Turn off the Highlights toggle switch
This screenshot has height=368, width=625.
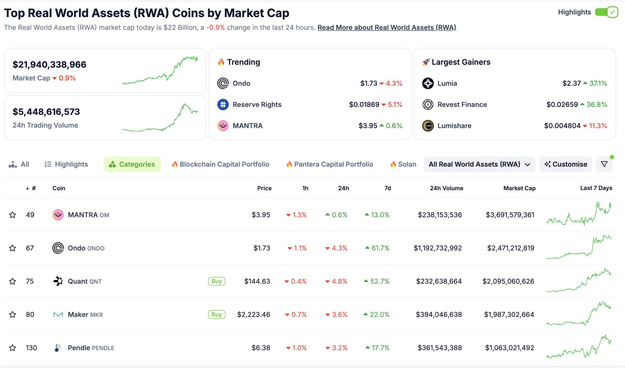click(x=606, y=12)
